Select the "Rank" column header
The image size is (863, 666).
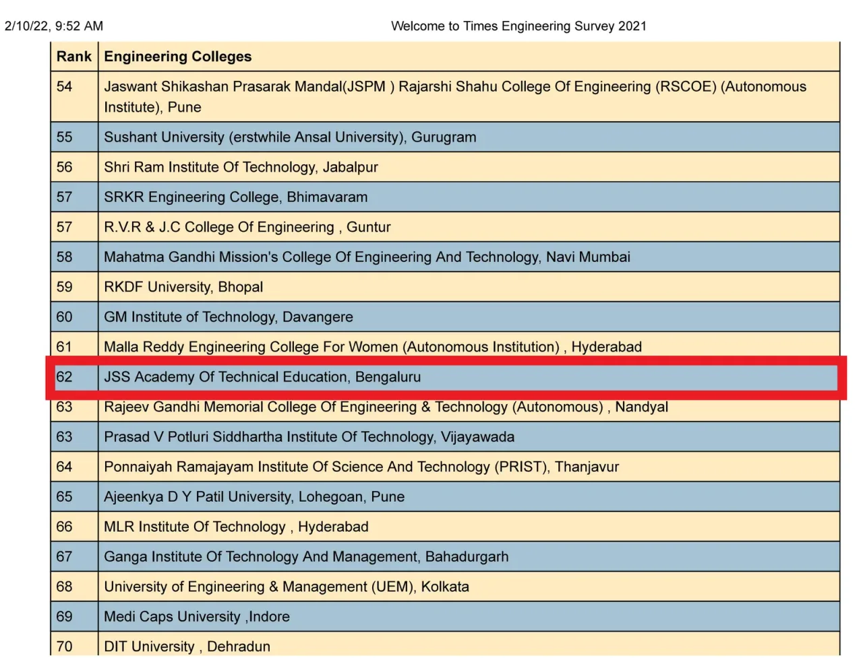[x=74, y=57]
